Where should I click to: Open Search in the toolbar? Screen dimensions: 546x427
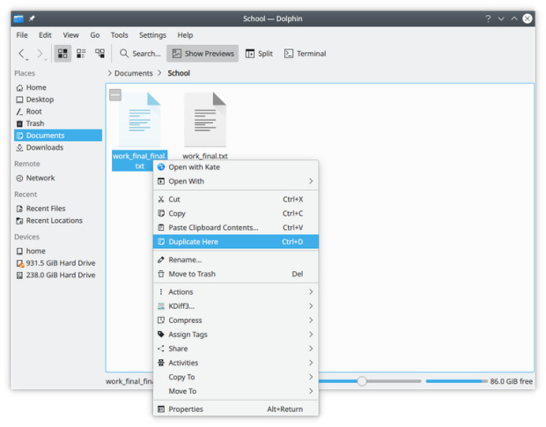(140, 54)
